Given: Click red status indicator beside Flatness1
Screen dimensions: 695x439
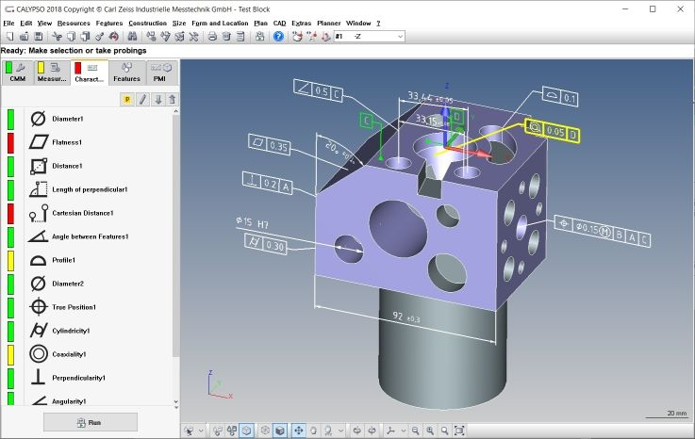Looking at the screenshot, I should 10,142.
